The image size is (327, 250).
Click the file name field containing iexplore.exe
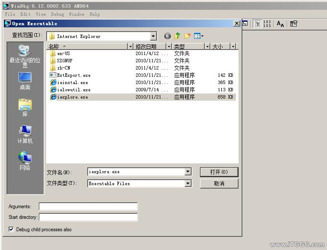point(136,172)
